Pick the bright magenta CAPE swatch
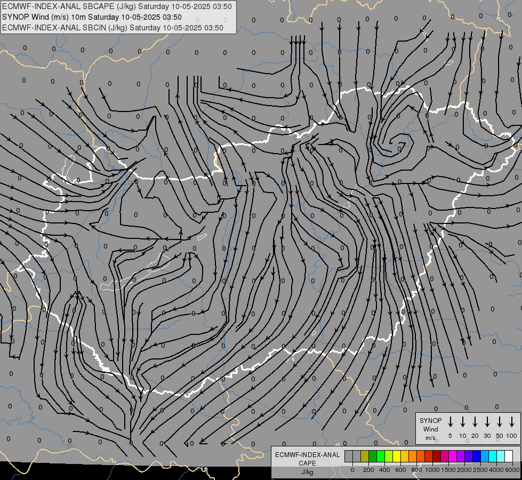Screen dimensions: 522x480 coord(453,456)
